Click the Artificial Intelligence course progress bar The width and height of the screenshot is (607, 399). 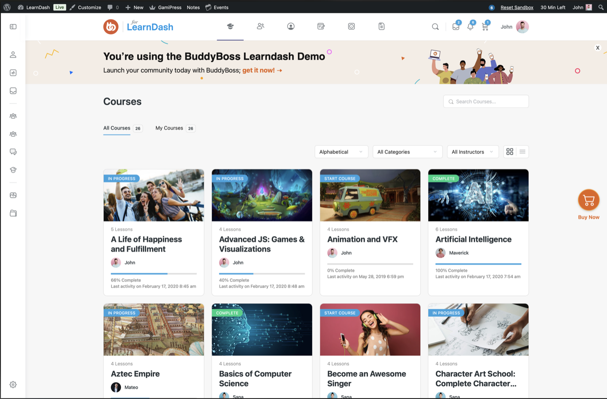478,264
